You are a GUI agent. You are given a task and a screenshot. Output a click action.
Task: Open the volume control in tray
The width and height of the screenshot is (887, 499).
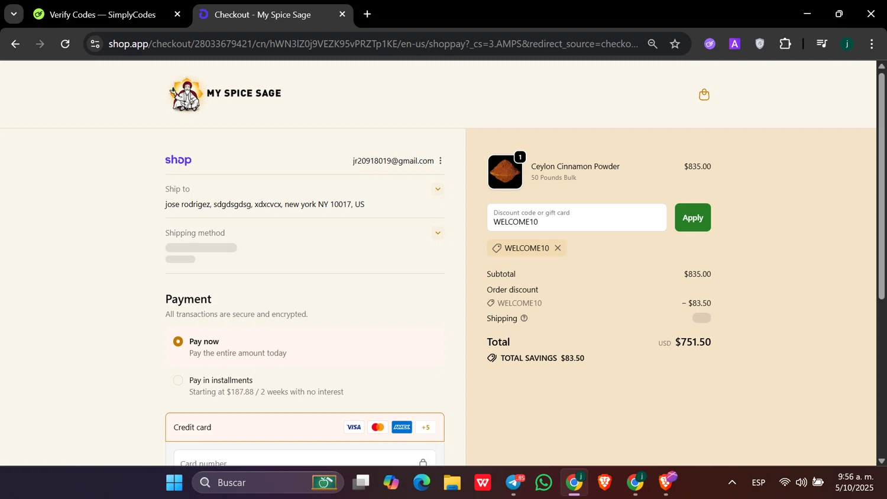tap(801, 482)
